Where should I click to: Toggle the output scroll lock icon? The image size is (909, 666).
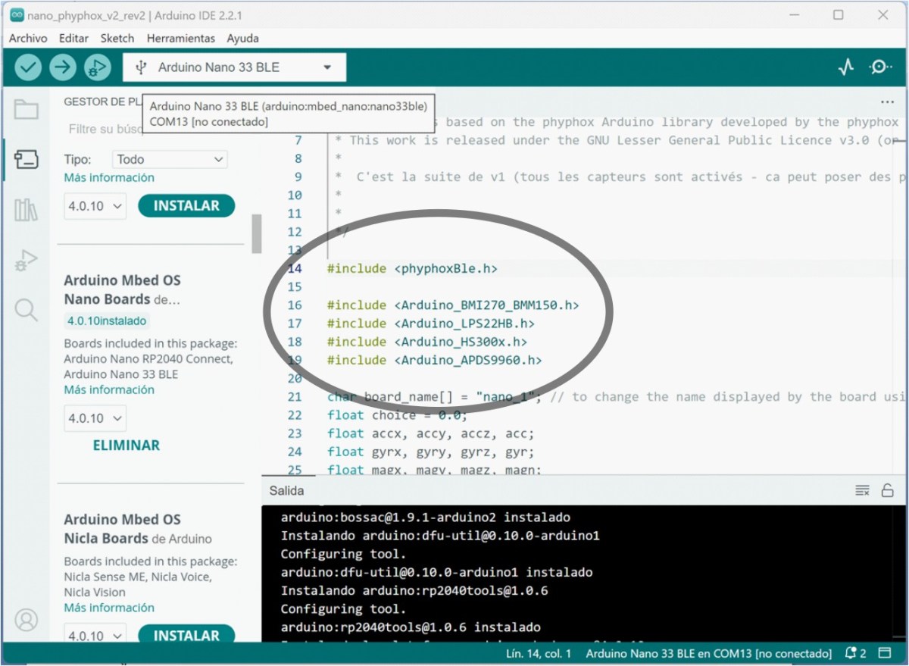[887, 490]
